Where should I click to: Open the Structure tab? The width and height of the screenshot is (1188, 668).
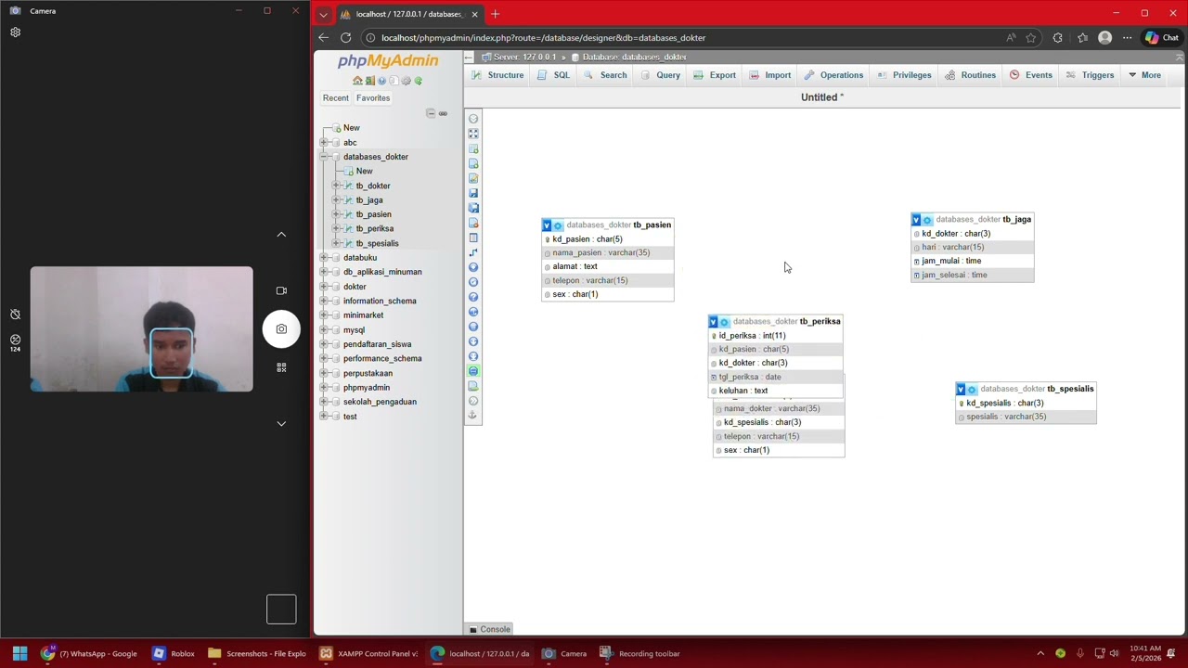498,75
